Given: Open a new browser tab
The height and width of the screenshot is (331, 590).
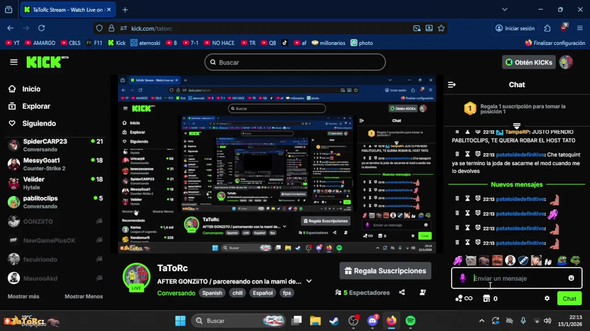Looking at the screenshot, I should coord(125,10).
